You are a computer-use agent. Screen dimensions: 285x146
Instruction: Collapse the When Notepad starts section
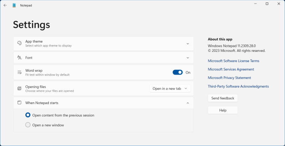pyautogui.click(x=188, y=103)
